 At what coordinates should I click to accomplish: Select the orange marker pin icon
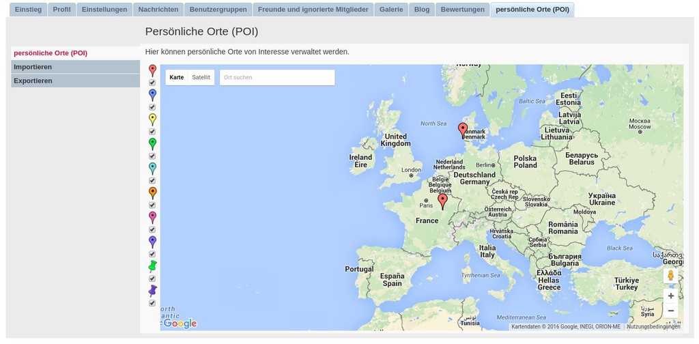point(152,193)
